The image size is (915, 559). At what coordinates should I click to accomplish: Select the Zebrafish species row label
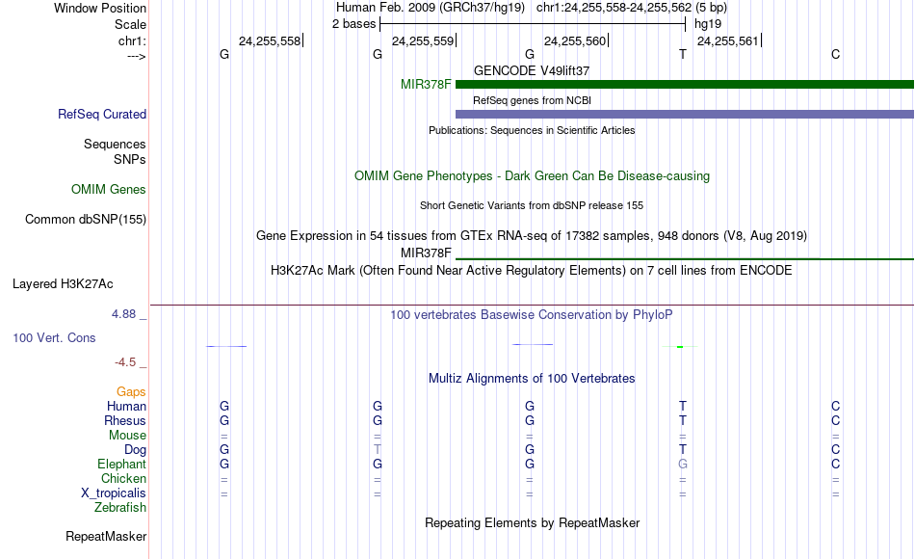tap(120, 508)
